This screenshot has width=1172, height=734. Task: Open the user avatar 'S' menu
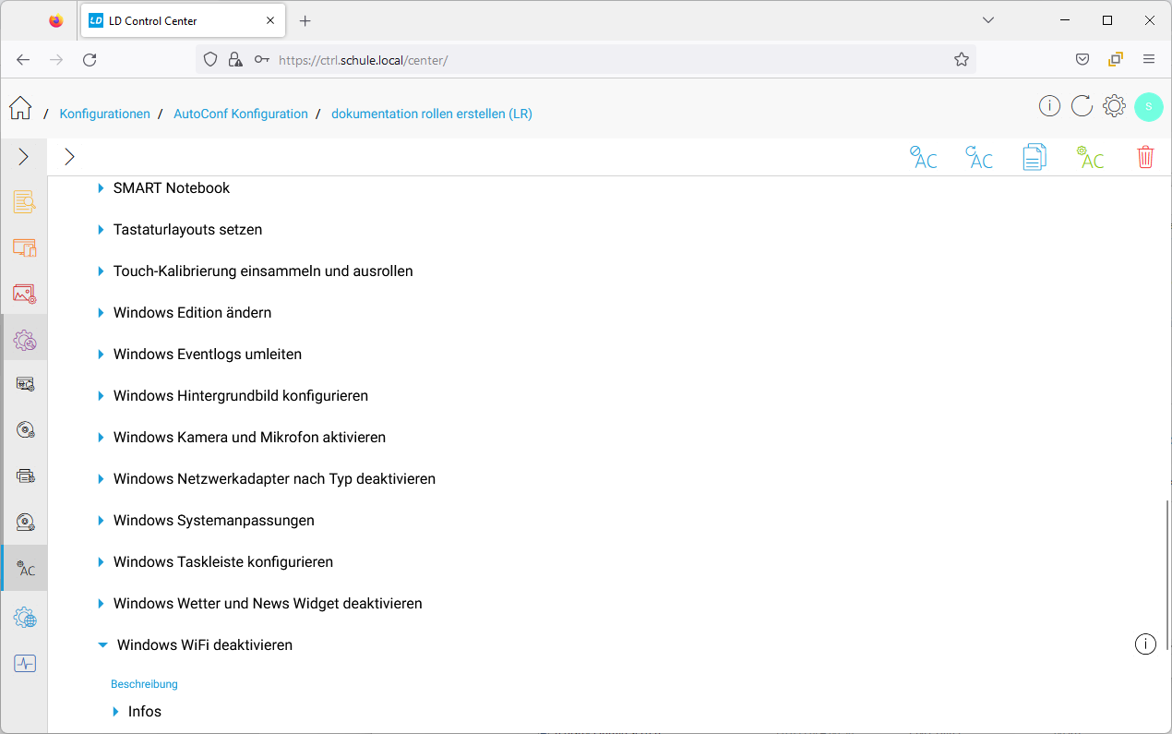coord(1148,106)
